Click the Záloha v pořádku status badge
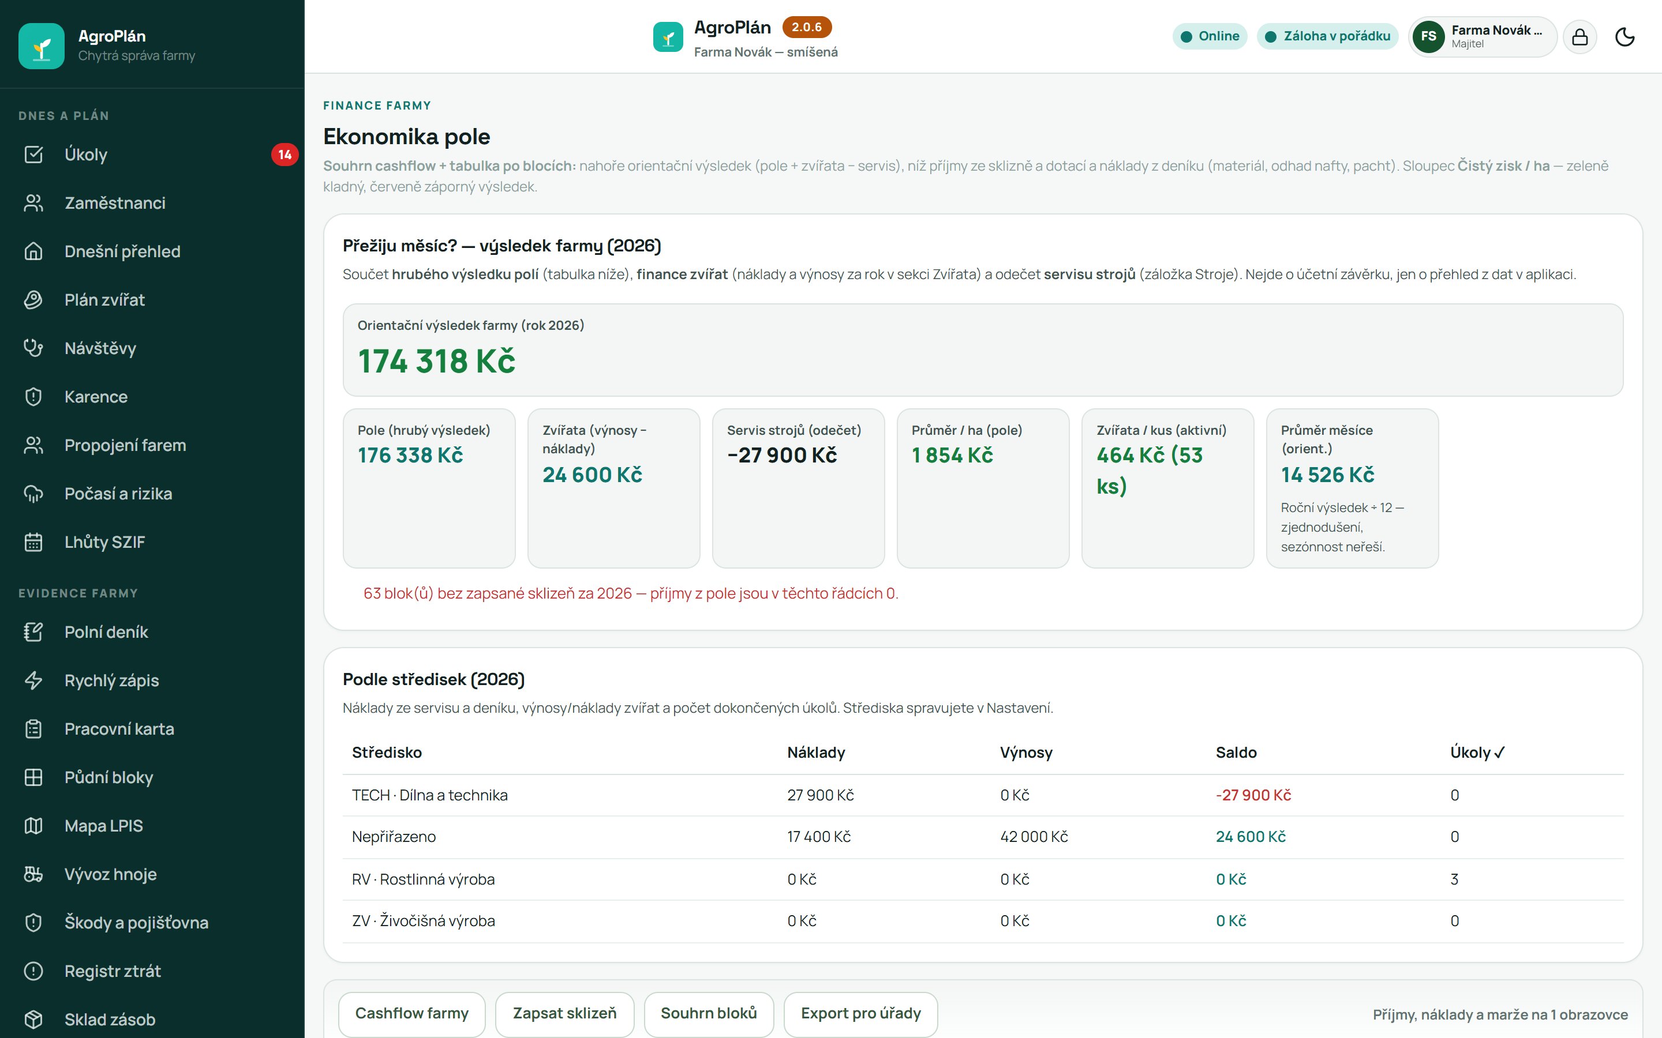This screenshot has height=1038, width=1662. click(1327, 36)
